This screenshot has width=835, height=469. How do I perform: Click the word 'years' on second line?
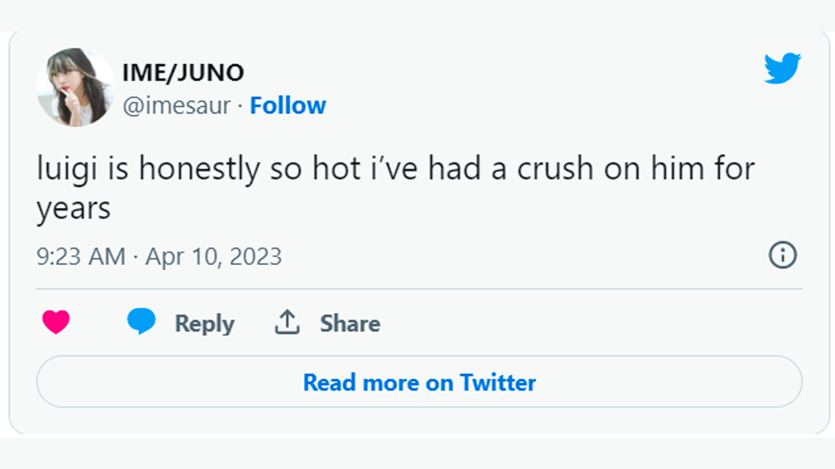point(73,210)
